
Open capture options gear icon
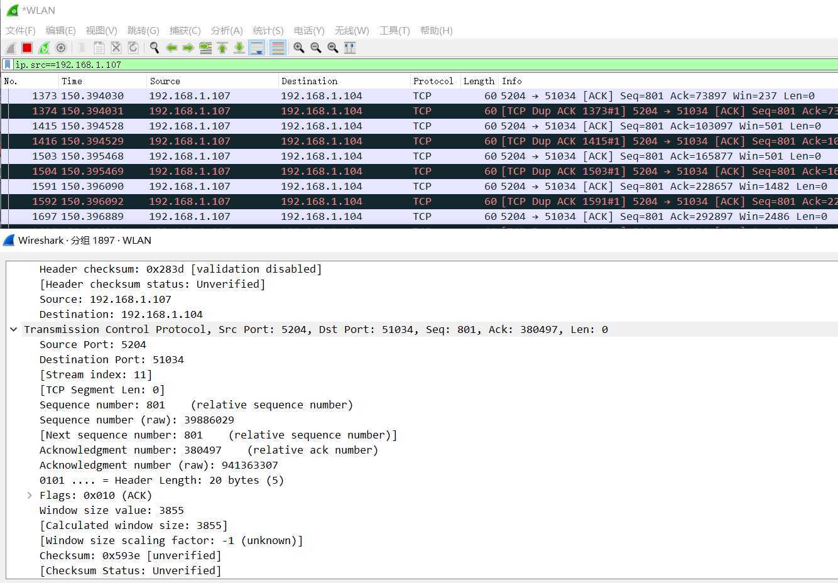pyautogui.click(x=61, y=48)
